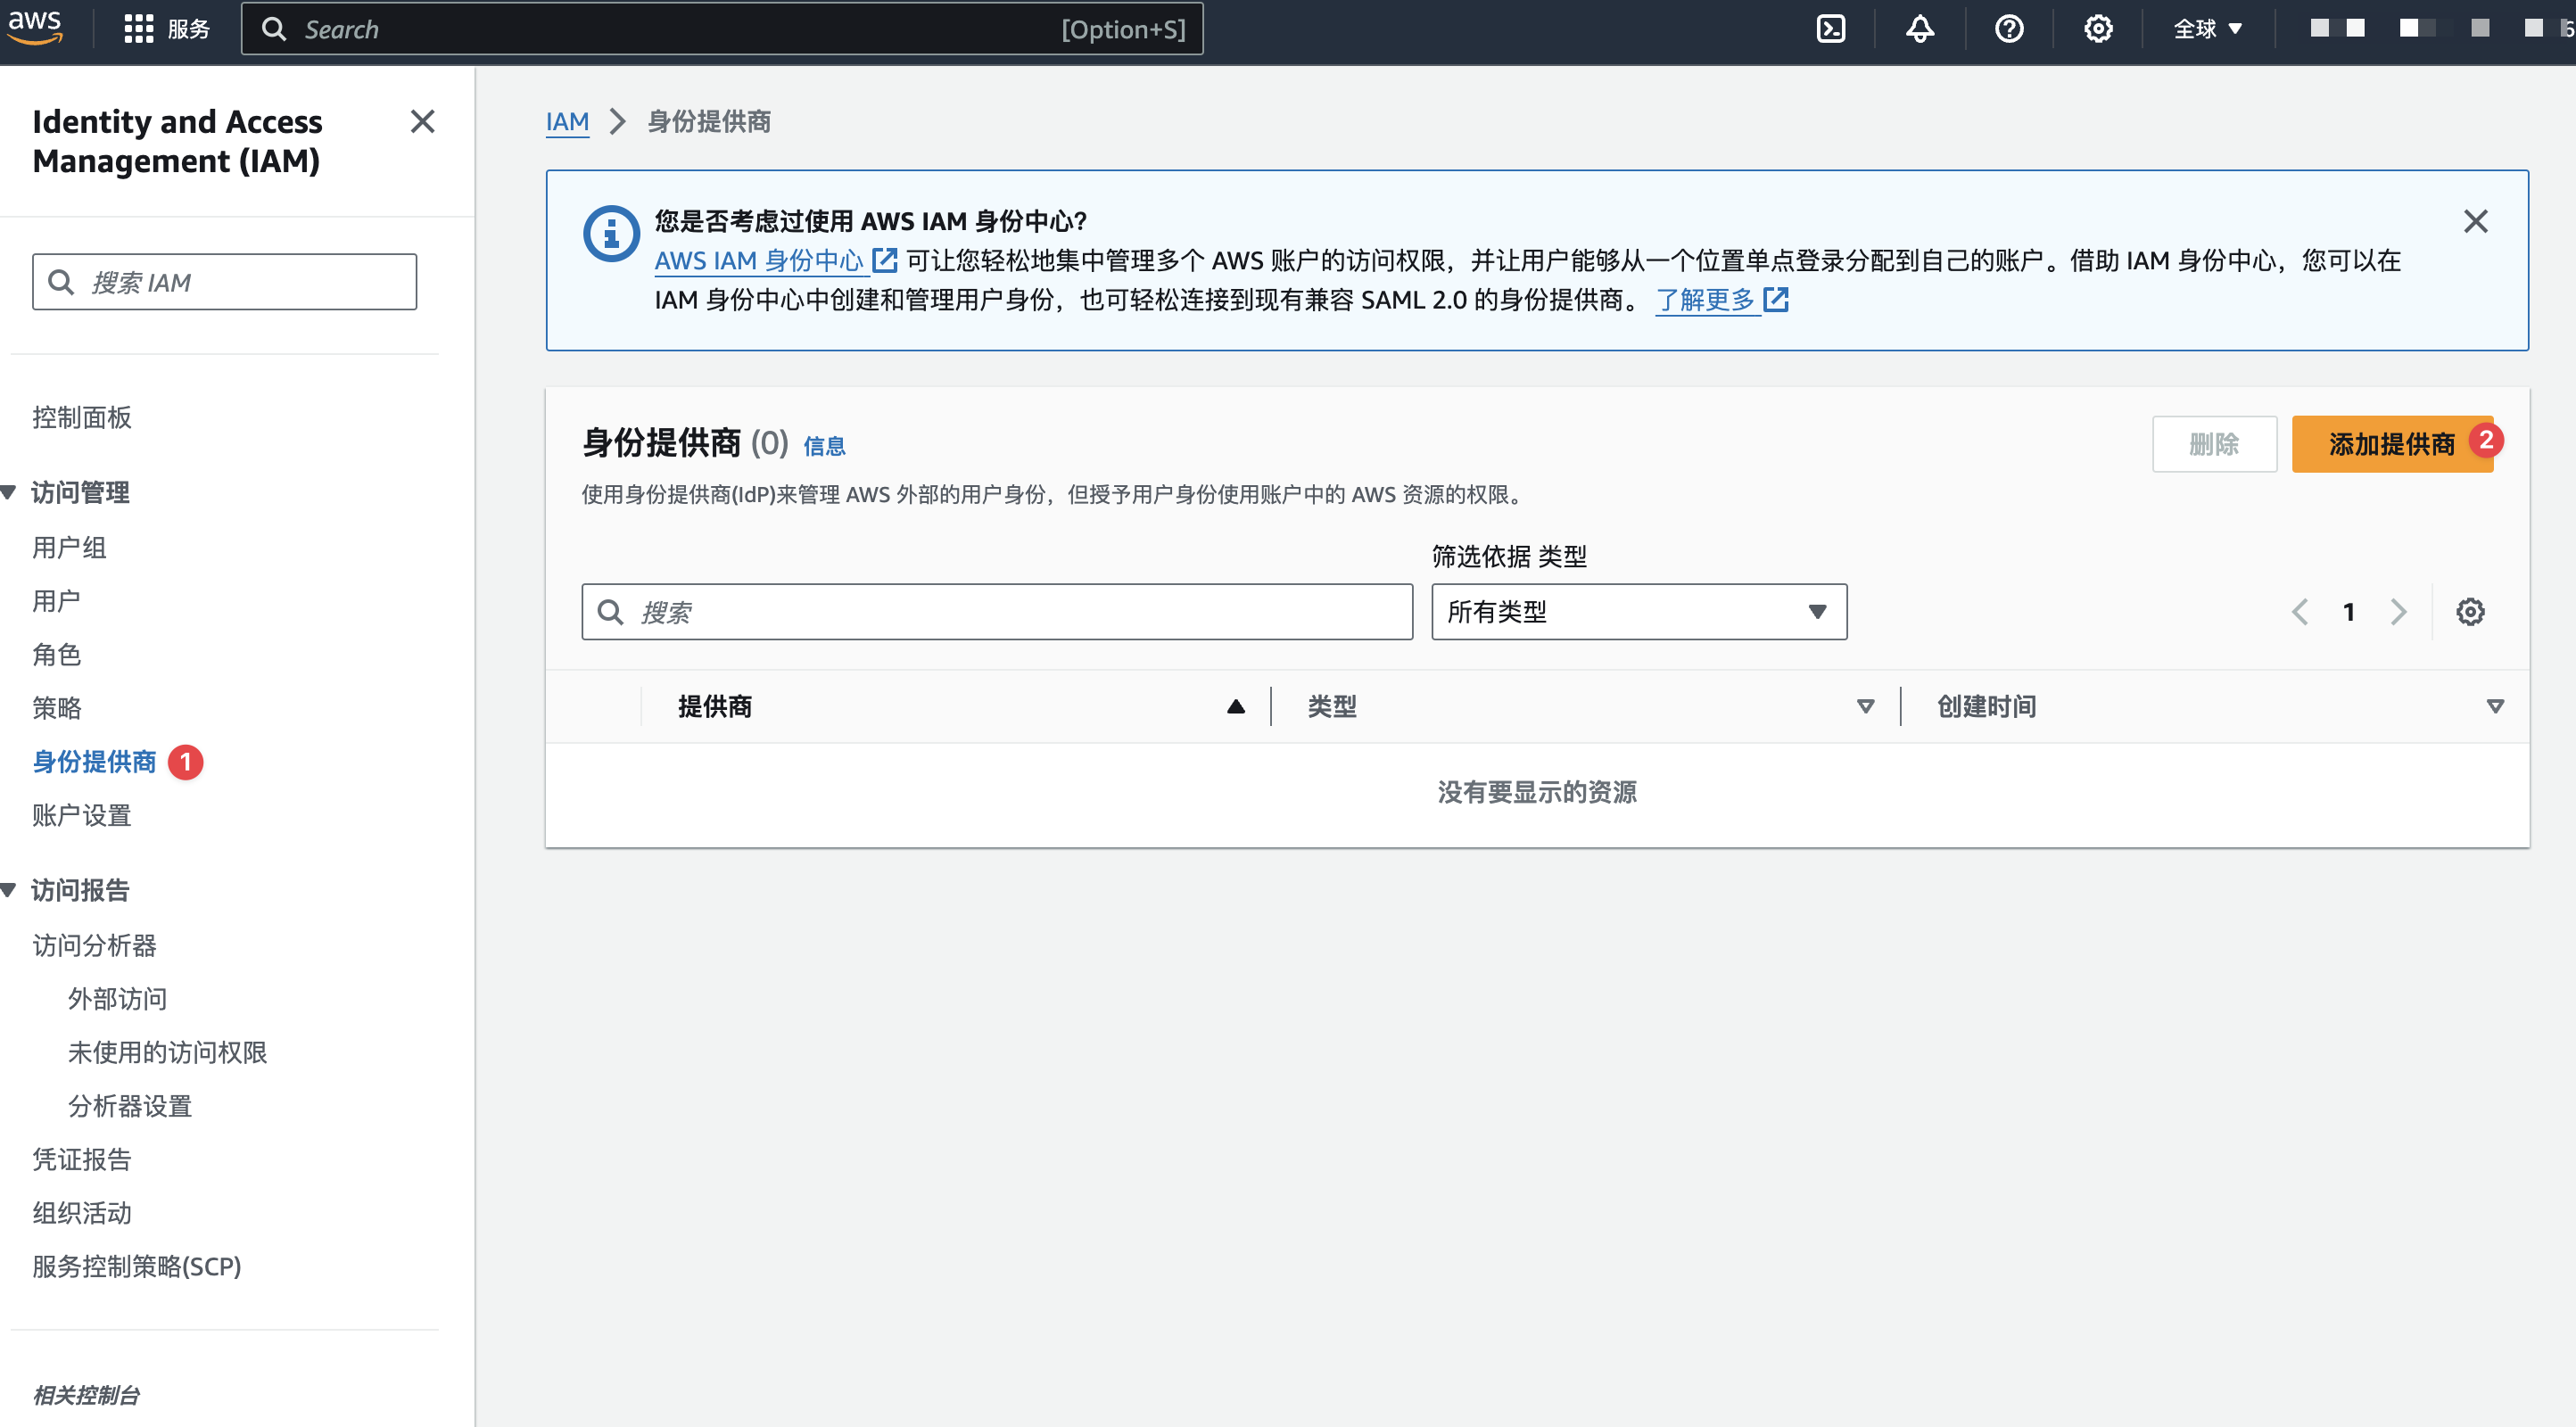Open 未使用的访问权限 in the sidebar
Viewport: 2576px width, 1427px height.
click(x=167, y=1052)
